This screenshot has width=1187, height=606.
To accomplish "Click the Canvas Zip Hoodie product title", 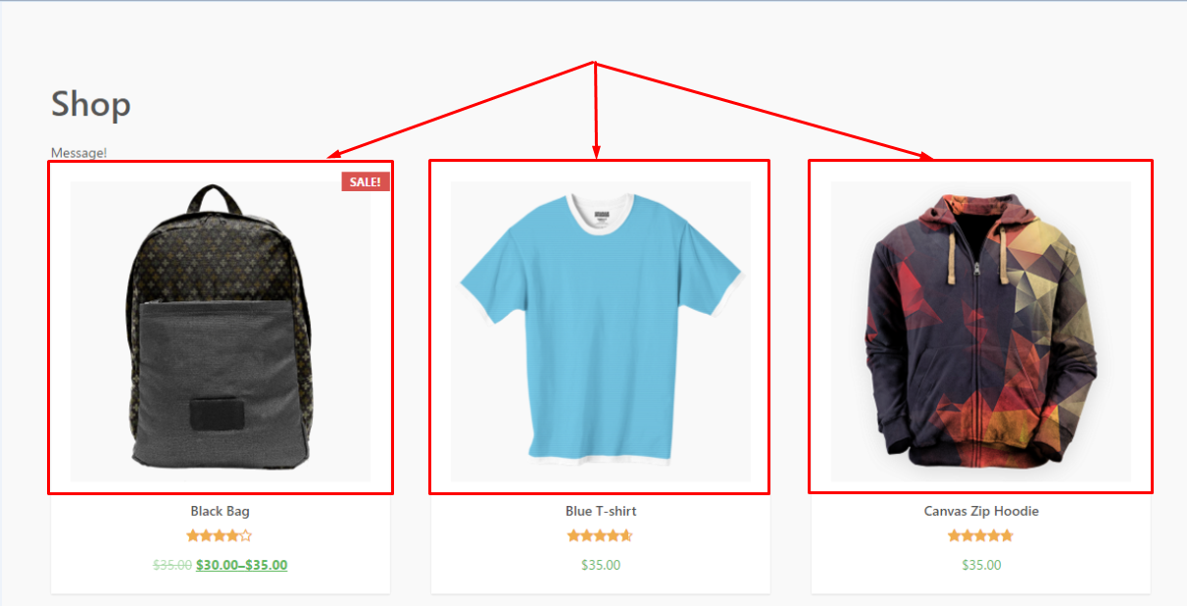I will point(981,511).
